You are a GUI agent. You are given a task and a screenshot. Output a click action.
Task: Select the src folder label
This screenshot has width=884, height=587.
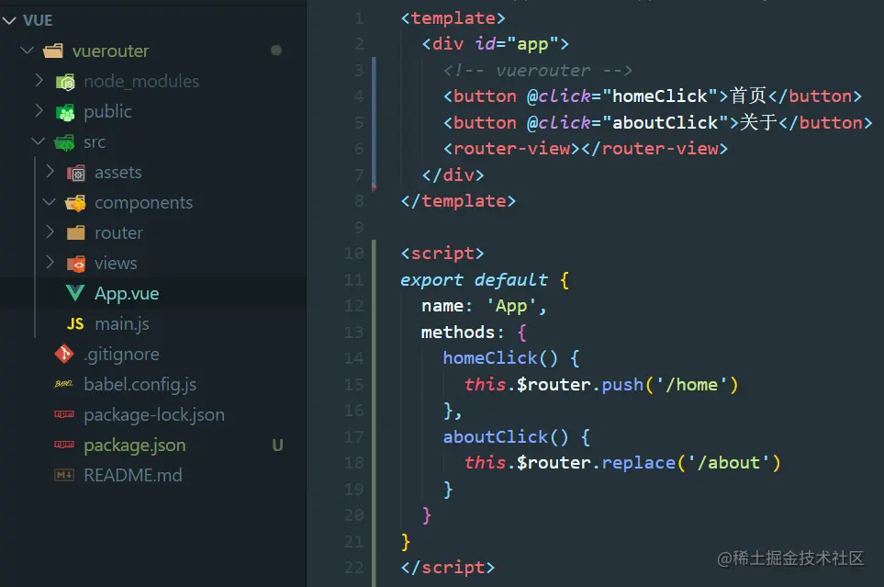pos(95,142)
